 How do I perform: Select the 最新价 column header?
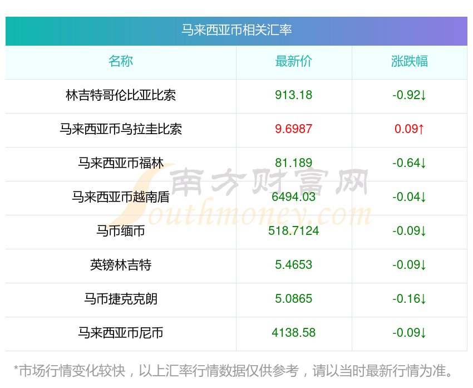point(294,61)
